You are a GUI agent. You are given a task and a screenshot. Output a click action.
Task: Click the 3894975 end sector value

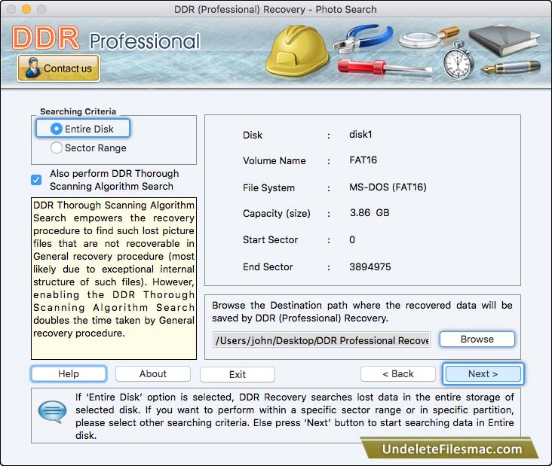[x=370, y=267]
